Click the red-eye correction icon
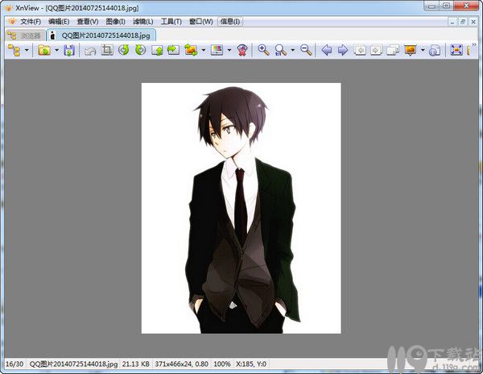This screenshot has width=483, height=374. [242, 50]
